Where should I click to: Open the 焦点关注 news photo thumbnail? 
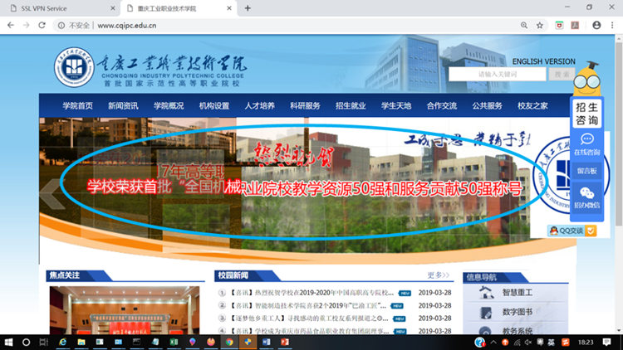pyautogui.click(x=125, y=310)
